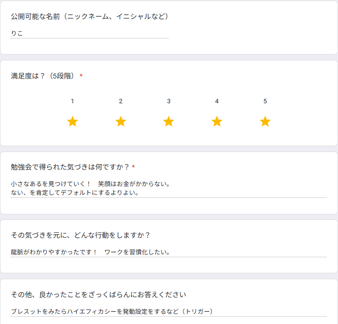Click the second answer line starting with ない、を肯定して
The height and width of the screenshot is (324, 338).
point(75,192)
